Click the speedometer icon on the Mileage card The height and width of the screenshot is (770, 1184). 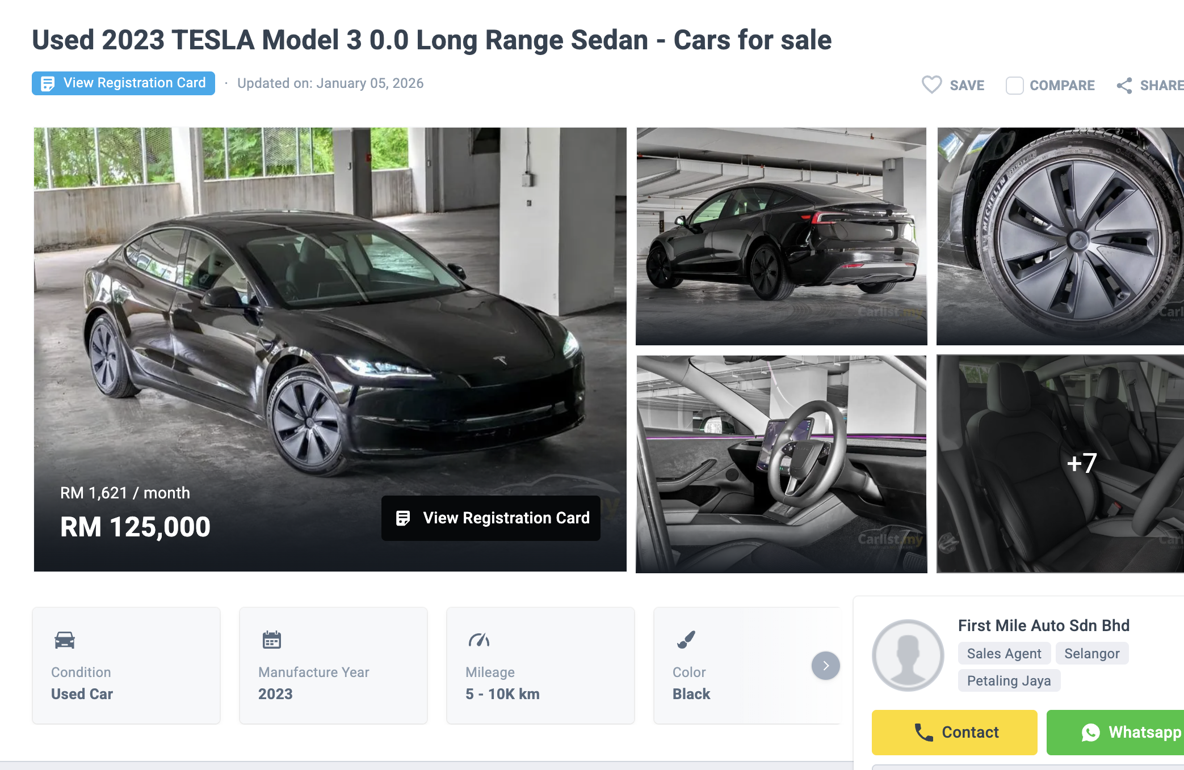point(478,639)
